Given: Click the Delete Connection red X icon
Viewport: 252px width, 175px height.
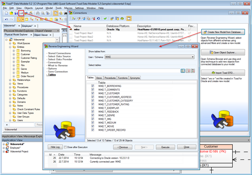Looking at the screenshot, I should [93, 19].
